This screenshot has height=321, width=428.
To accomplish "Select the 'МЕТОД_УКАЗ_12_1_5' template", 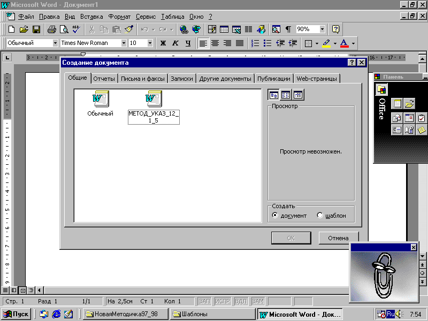I will click(x=154, y=108).
